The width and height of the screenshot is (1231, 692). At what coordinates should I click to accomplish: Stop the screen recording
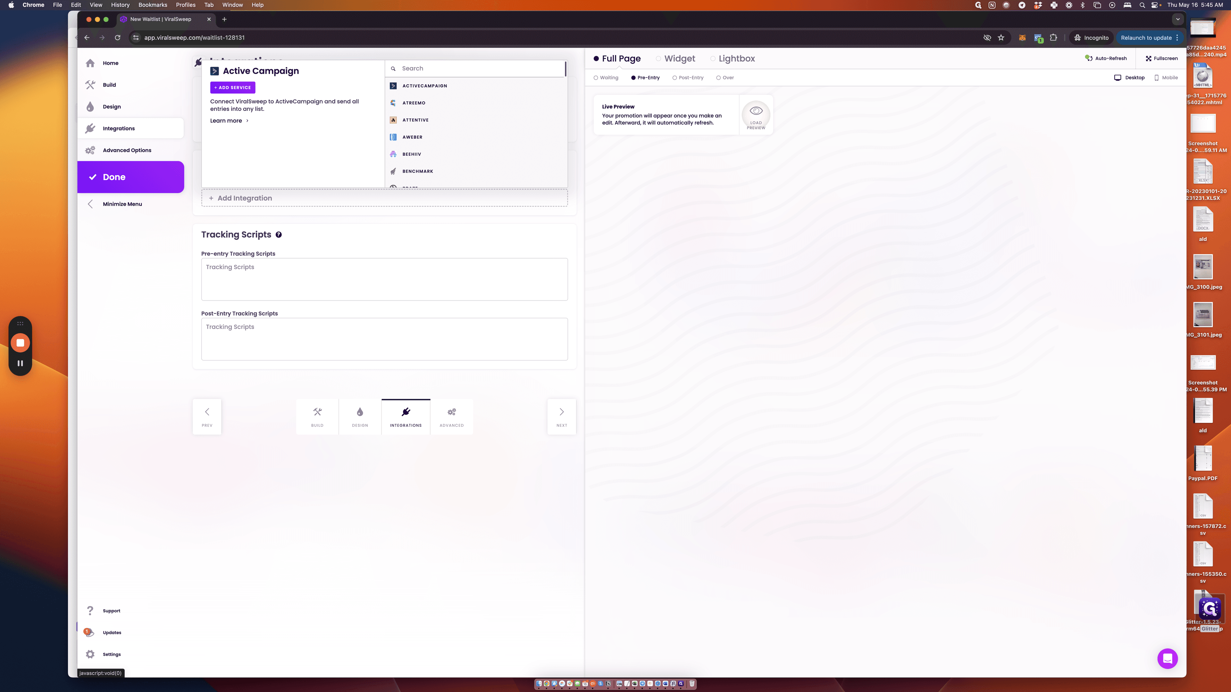[x=20, y=343]
